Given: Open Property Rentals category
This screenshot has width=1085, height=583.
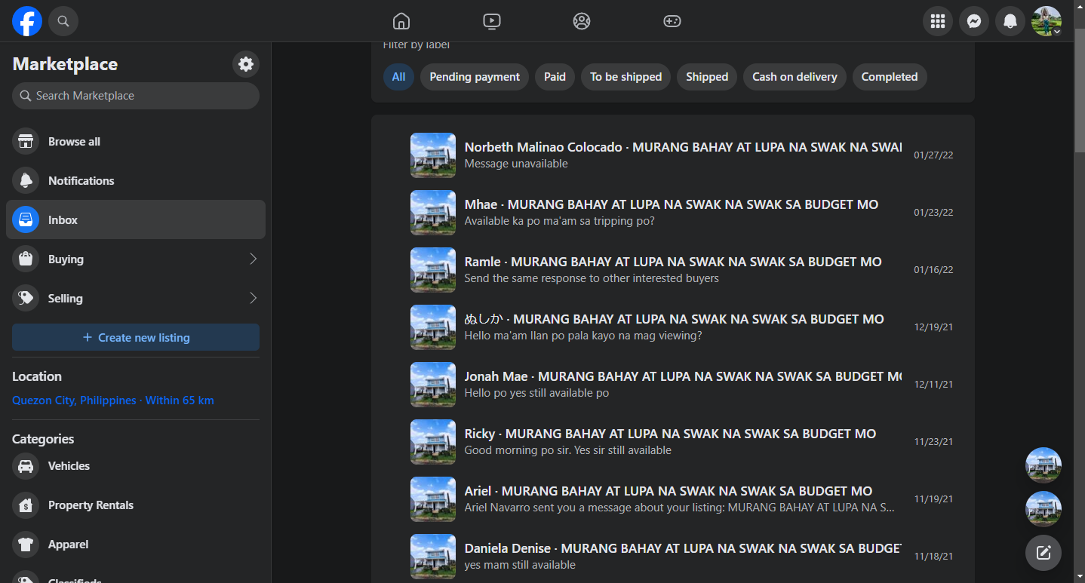Looking at the screenshot, I should pos(136,505).
